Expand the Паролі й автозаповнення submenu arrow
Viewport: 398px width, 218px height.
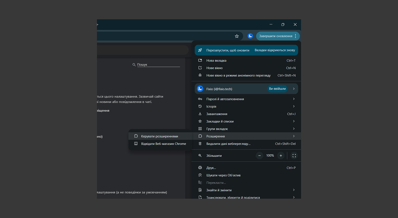coord(294,99)
